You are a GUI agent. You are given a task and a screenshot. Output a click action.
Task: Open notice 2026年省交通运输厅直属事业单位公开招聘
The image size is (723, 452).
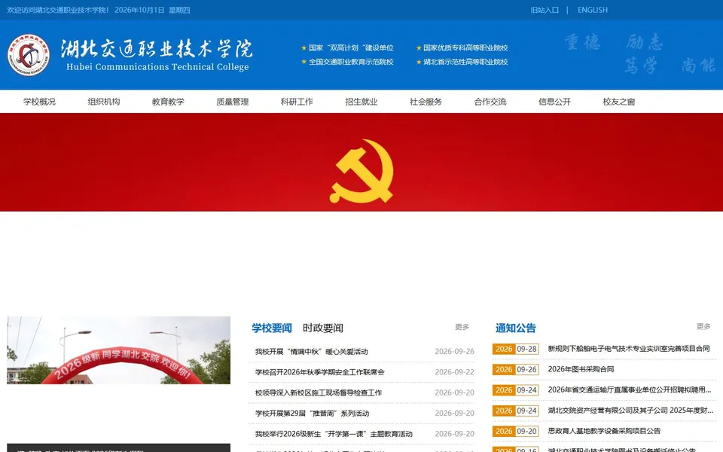click(x=630, y=389)
